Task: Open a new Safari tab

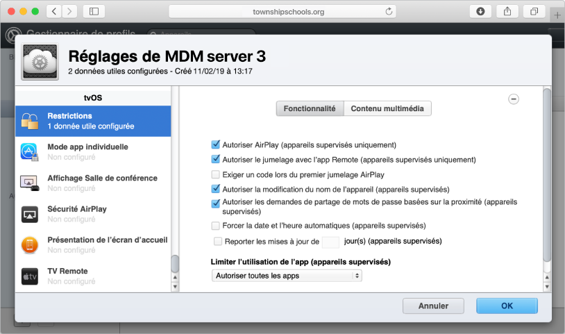Action: coord(557,15)
